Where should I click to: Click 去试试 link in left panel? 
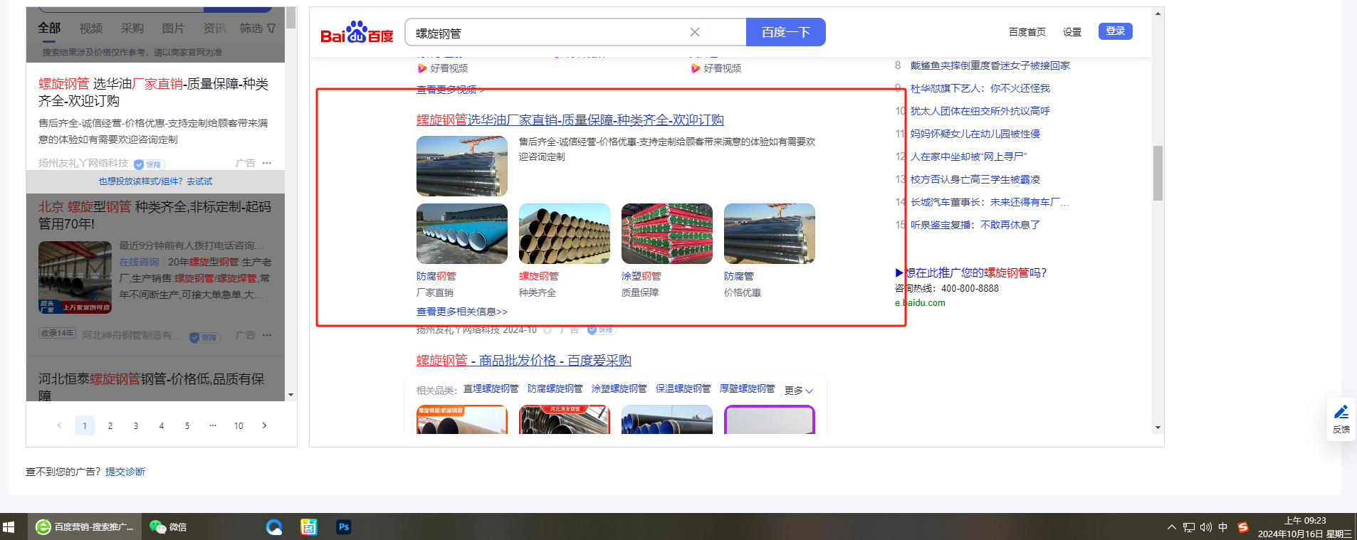(199, 181)
